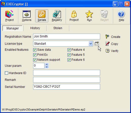Click the EXECryptor title bar app icon
The image size is (131, 113).
[x=3, y=4]
